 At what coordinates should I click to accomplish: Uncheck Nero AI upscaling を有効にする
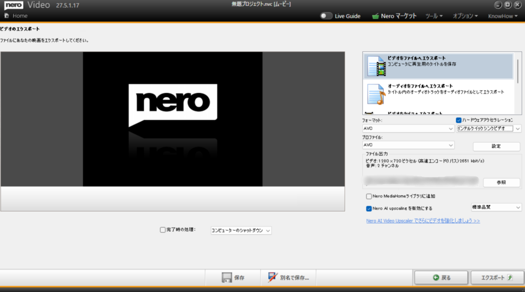coord(369,208)
